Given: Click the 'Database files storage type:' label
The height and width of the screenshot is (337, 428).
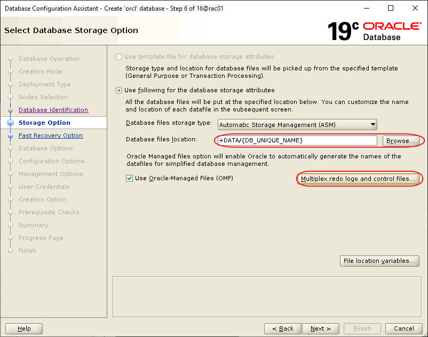Looking at the screenshot, I should (169, 123).
